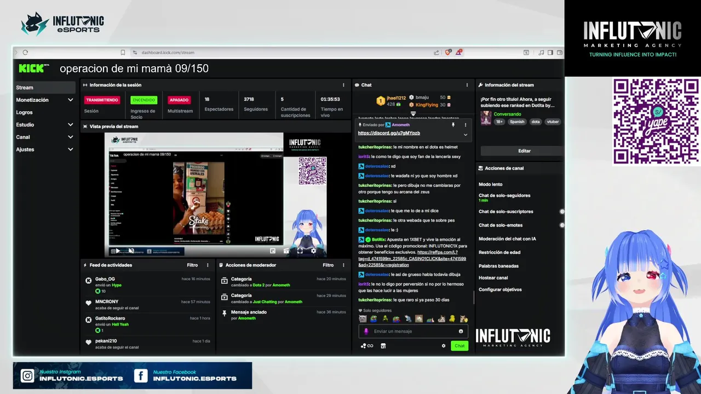The height and width of the screenshot is (394, 701).
Task: Open Moderación del chat con IA
Action: tap(507, 239)
